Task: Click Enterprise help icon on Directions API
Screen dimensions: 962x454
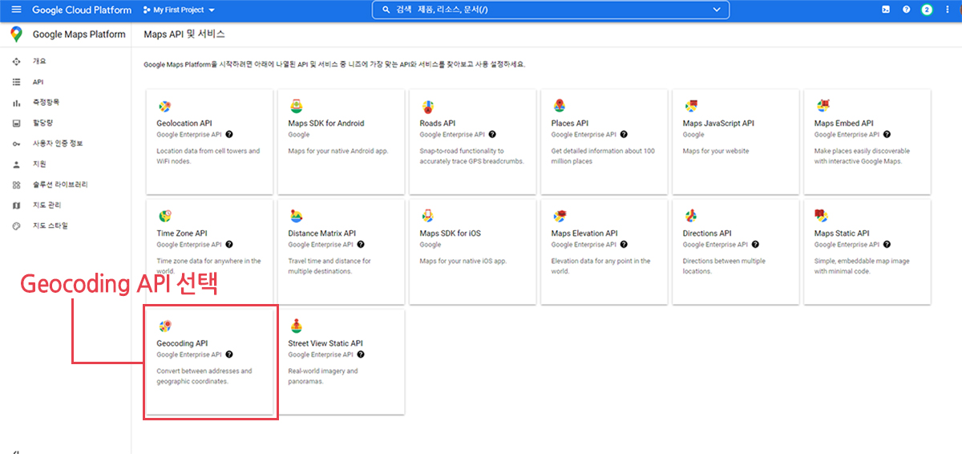Action: (x=755, y=245)
